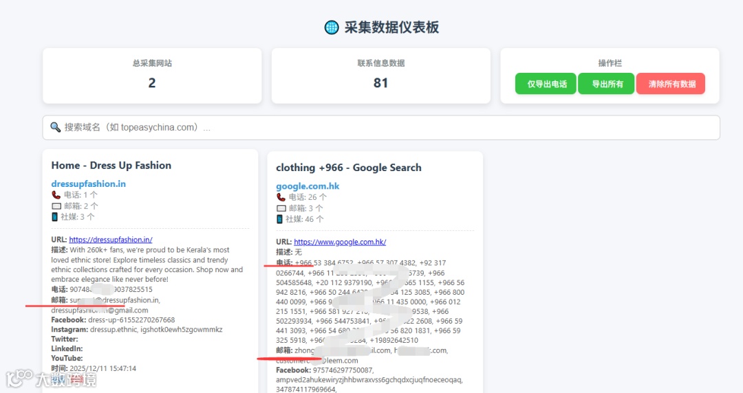Click social media icon in Google Search card
The image size is (743, 393).
pyautogui.click(x=279, y=219)
